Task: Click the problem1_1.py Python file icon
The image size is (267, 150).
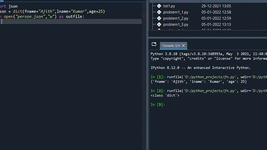Action: tap(159, 12)
